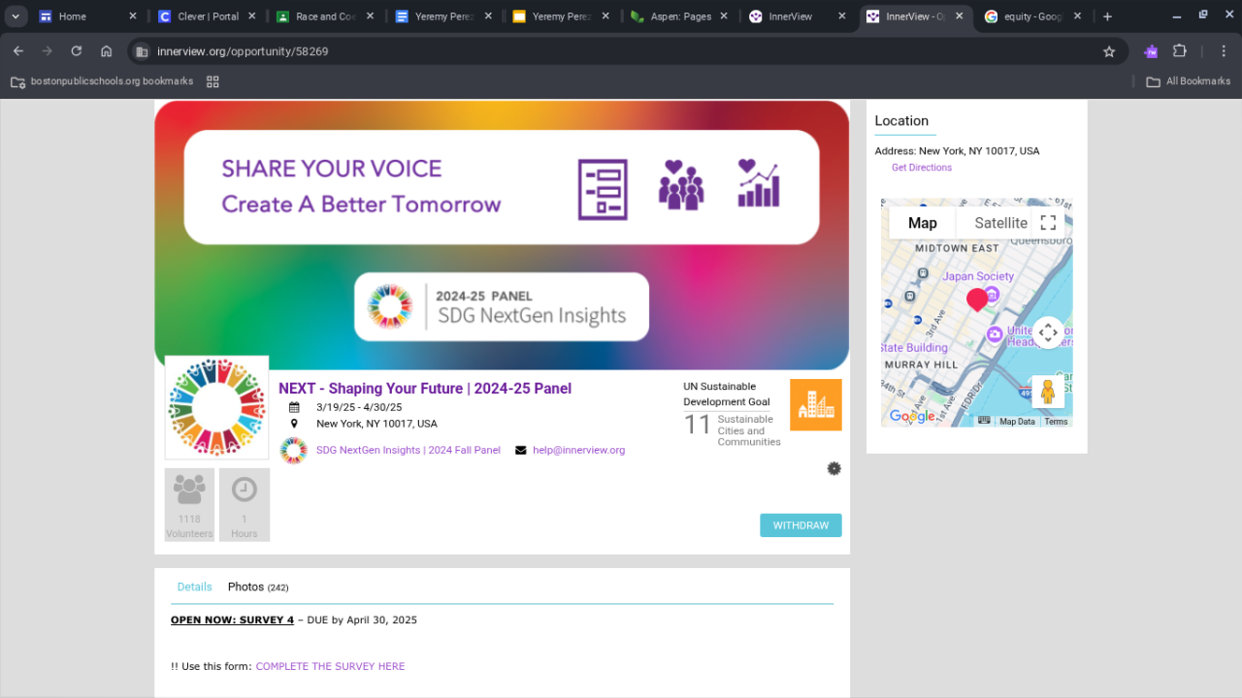Image resolution: width=1242 pixels, height=698 pixels.
Task: Open the gear settings icon on opportunity card
Action: [834, 469]
